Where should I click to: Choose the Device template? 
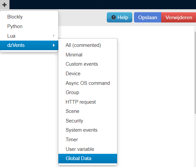88,74
